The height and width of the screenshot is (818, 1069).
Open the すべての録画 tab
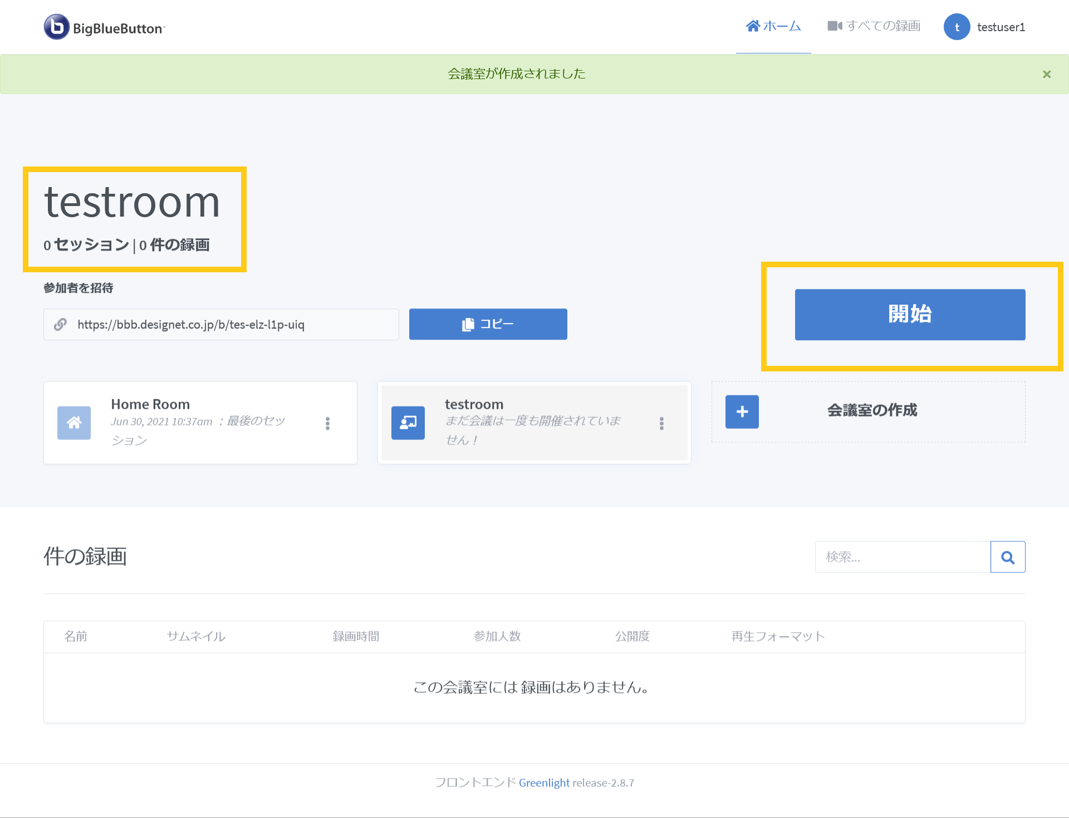pyautogui.click(x=874, y=26)
